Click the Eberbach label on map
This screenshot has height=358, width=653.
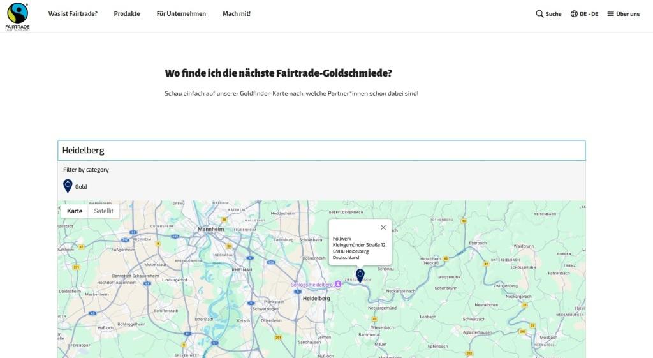(478, 243)
